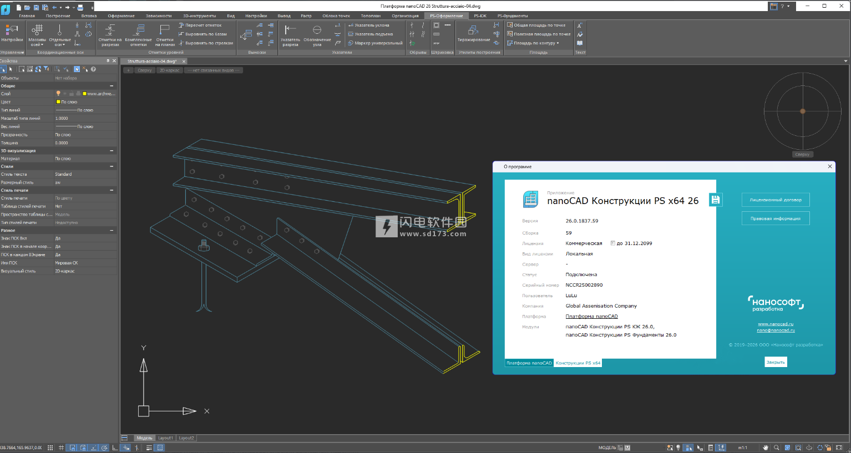Screen dimensions: 851x453
Task: Toggle line weight display in status bar
Action: [149, 447]
